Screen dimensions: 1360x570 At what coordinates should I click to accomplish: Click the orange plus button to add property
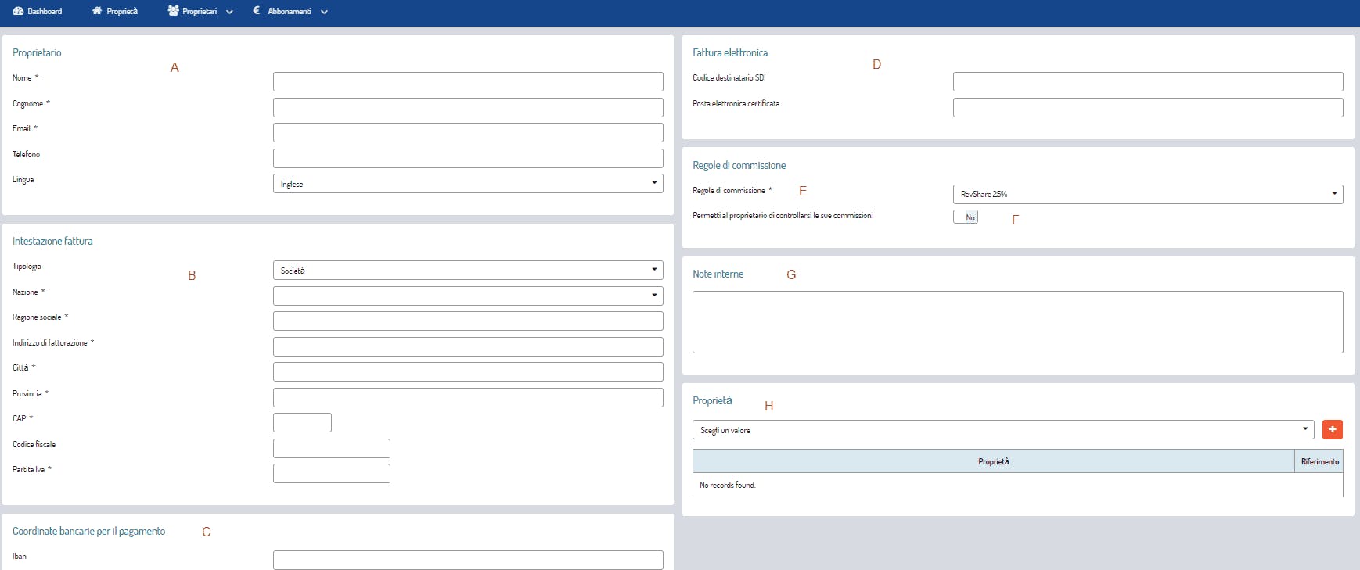1332,429
